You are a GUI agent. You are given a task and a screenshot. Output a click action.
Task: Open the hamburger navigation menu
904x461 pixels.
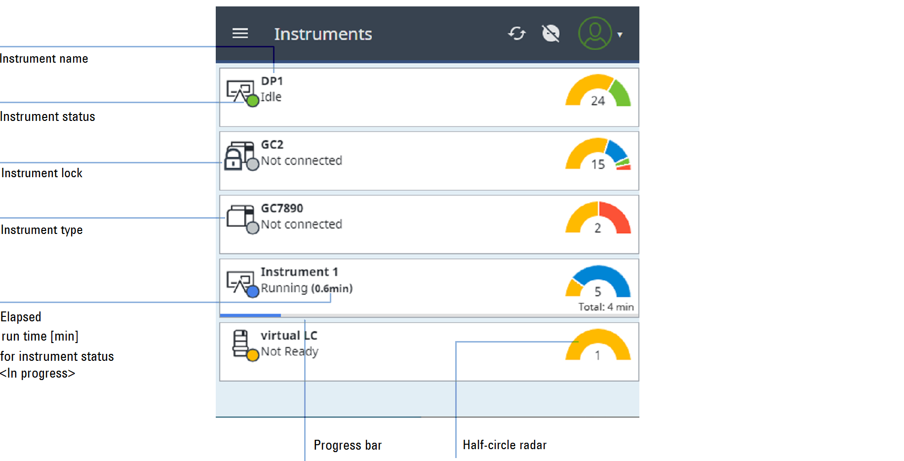coord(240,34)
